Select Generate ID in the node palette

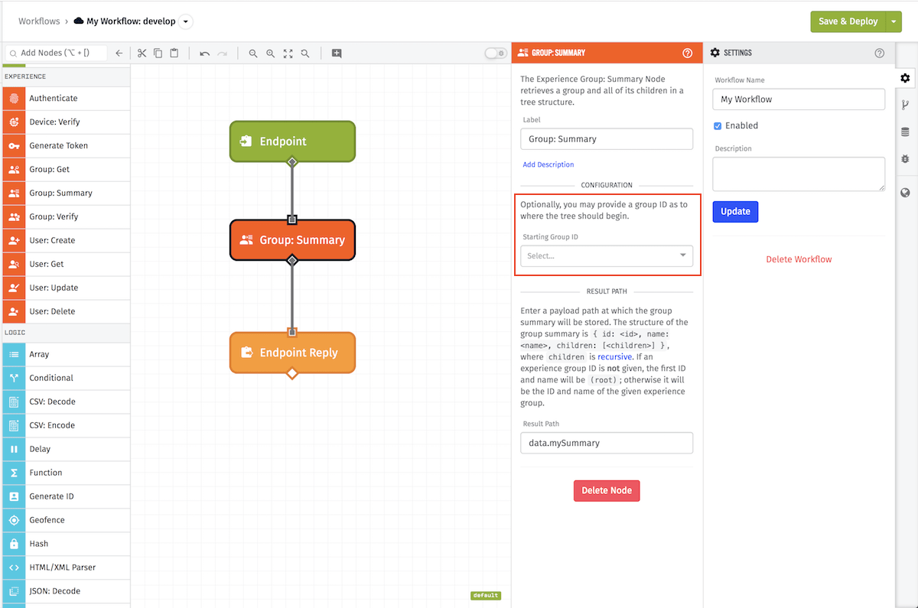pos(66,496)
